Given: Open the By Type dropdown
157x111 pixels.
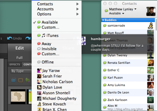Looking at the screenshot, I should [21, 71].
